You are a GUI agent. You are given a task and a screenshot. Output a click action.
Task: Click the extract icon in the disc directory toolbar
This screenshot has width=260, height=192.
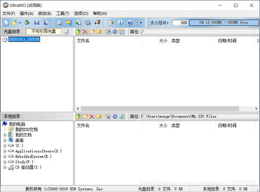(108, 31)
